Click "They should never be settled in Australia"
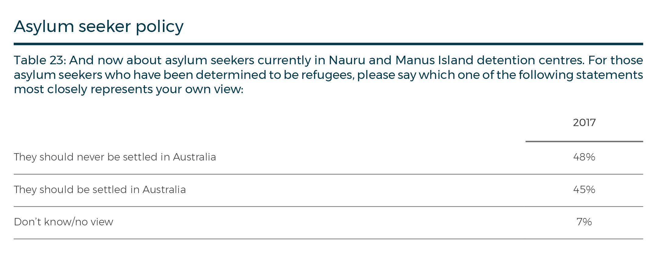This screenshot has height=264, width=662. coord(115,157)
